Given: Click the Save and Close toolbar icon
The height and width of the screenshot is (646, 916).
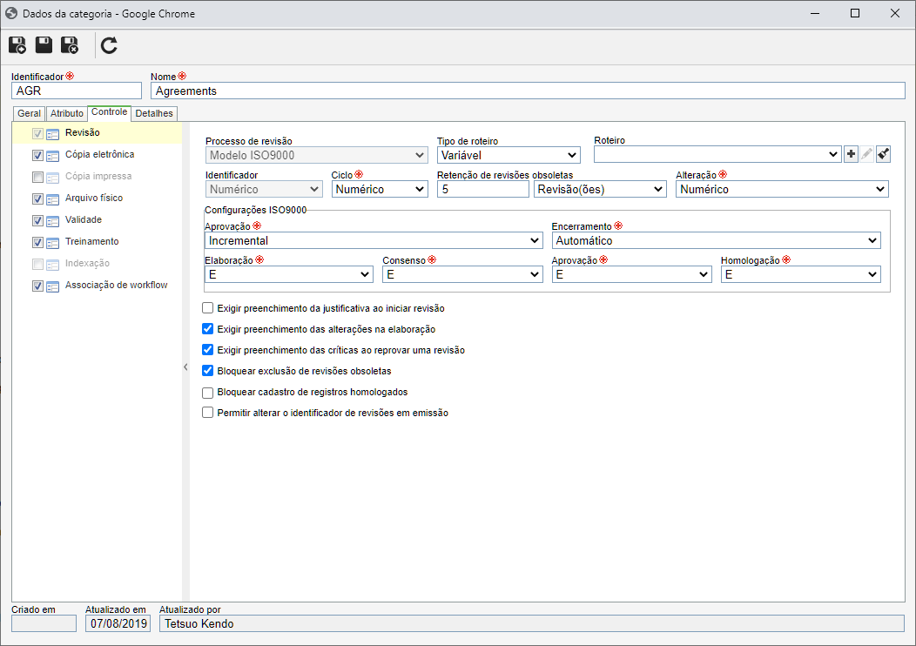Looking at the screenshot, I should [x=70, y=45].
